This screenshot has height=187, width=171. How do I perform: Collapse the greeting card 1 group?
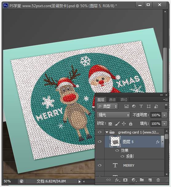[107, 132]
